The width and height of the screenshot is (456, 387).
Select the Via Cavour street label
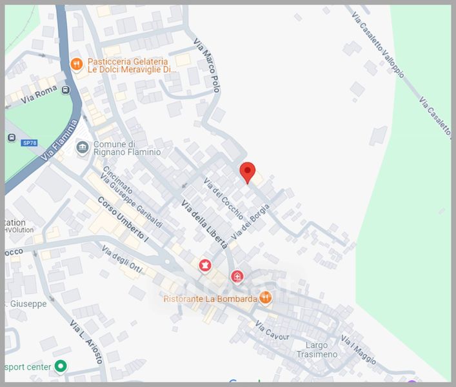(x=272, y=331)
